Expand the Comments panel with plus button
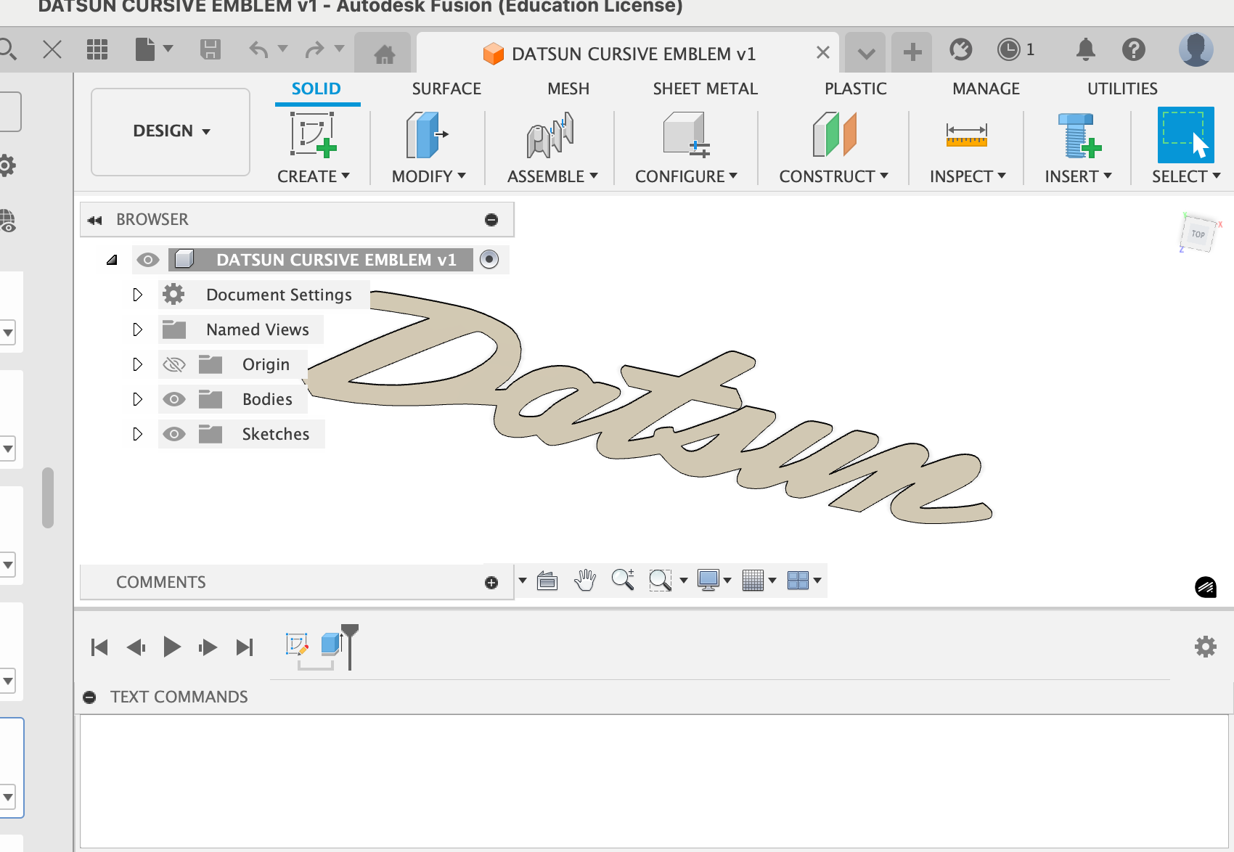This screenshot has height=852, width=1234. coord(491,583)
